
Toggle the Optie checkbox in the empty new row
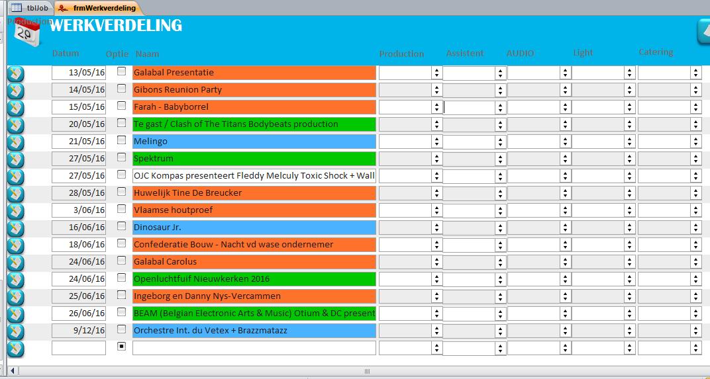[x=121, y=346]
